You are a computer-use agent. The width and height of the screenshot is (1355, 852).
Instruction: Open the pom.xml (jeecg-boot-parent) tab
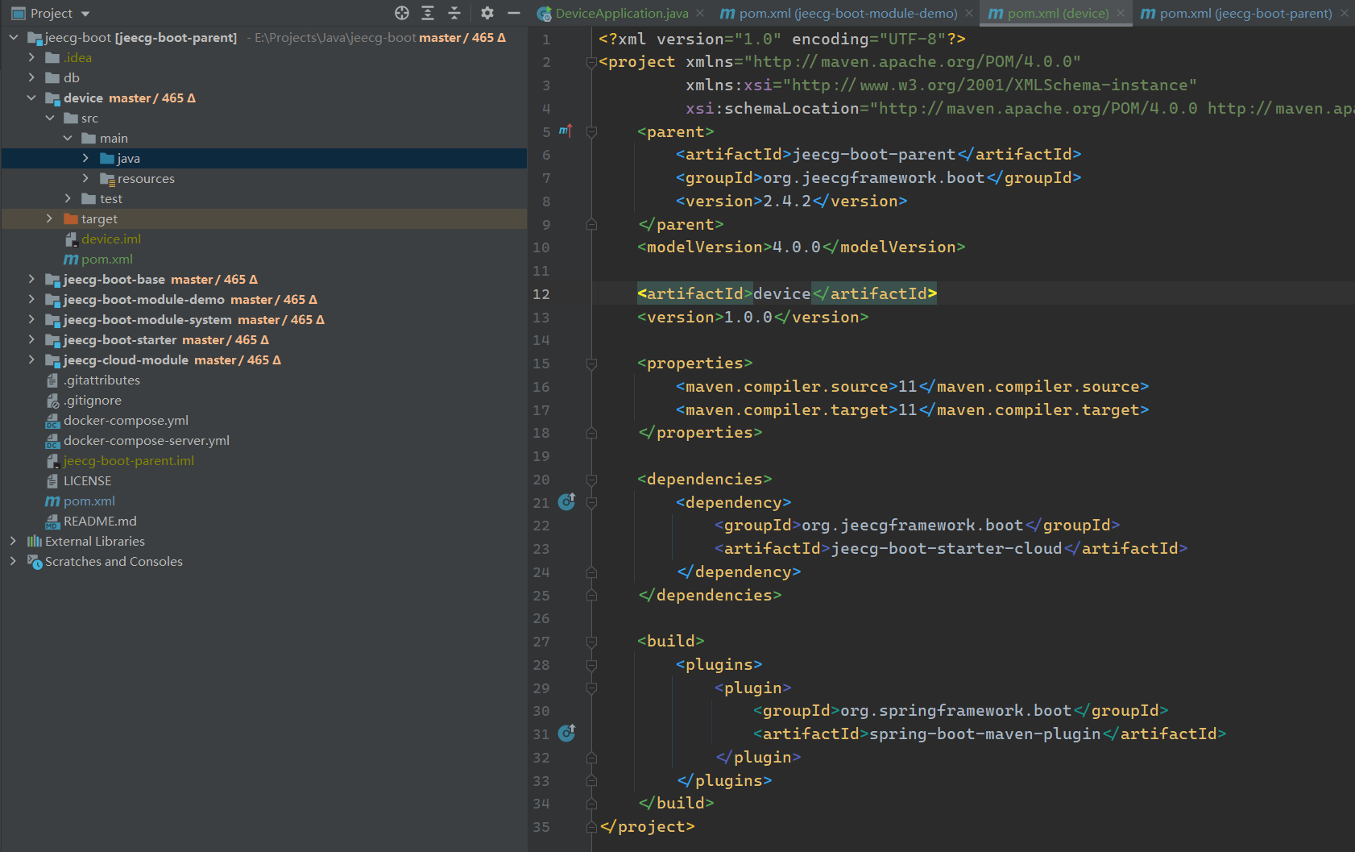1245,13
